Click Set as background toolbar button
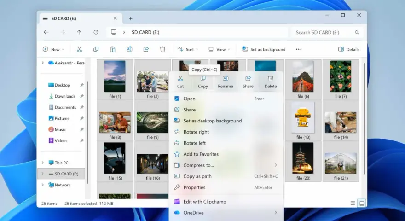Viewport: 405px width, 221px height. (264, 49)
